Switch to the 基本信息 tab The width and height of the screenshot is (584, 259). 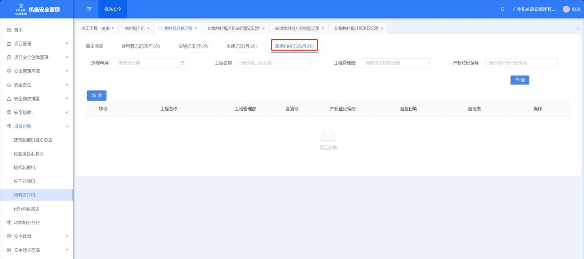pos(94,46)
